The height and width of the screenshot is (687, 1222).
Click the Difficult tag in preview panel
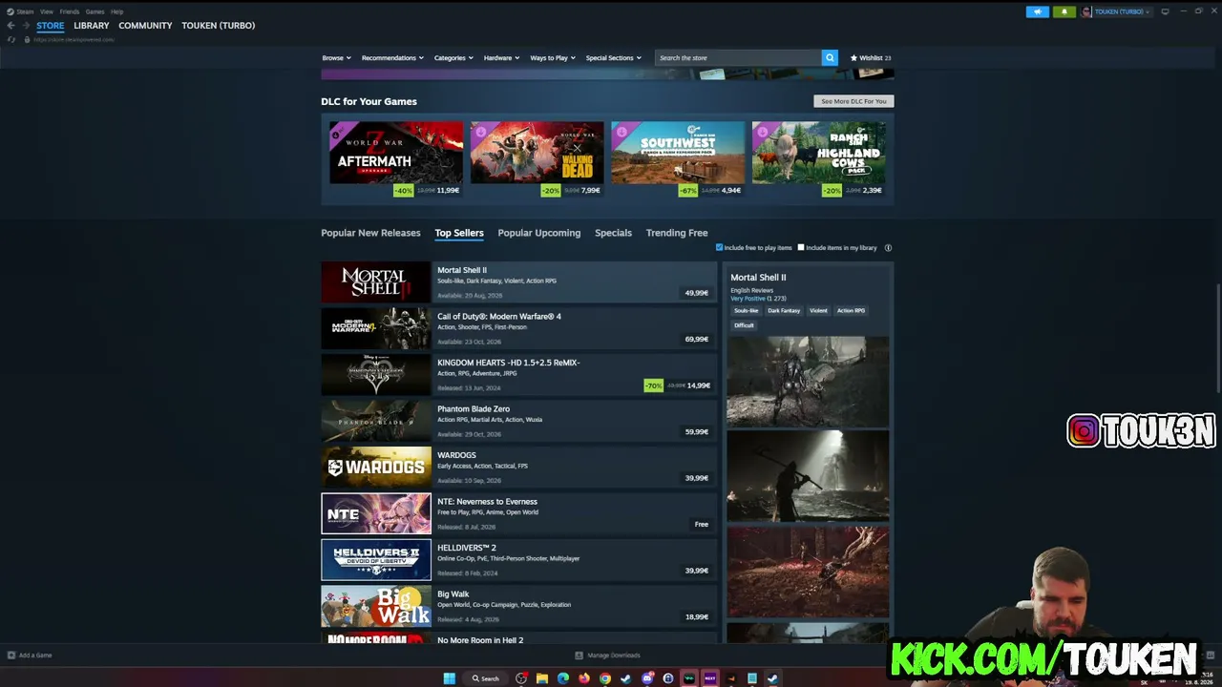pyautogui.click(x=744, y=325)
